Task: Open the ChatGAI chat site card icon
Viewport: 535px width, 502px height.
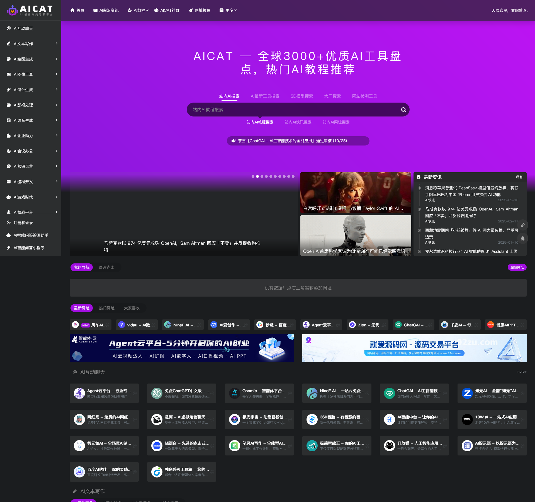Action: 389,393
